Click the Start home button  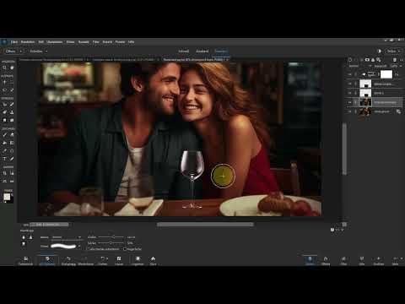[153, 260]
